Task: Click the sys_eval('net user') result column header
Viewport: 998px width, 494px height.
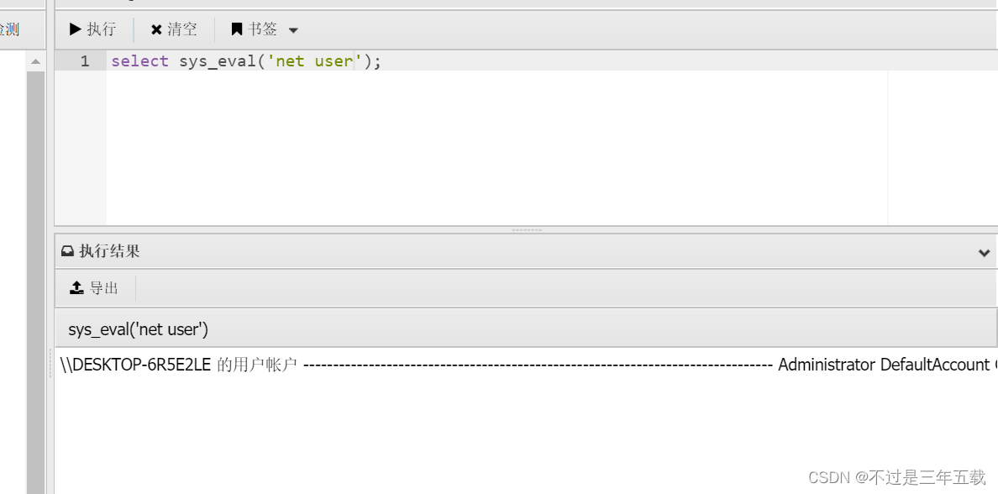Action: 137,328
